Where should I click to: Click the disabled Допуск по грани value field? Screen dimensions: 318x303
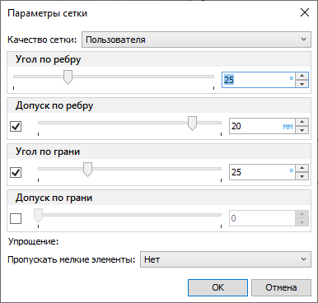262,218
